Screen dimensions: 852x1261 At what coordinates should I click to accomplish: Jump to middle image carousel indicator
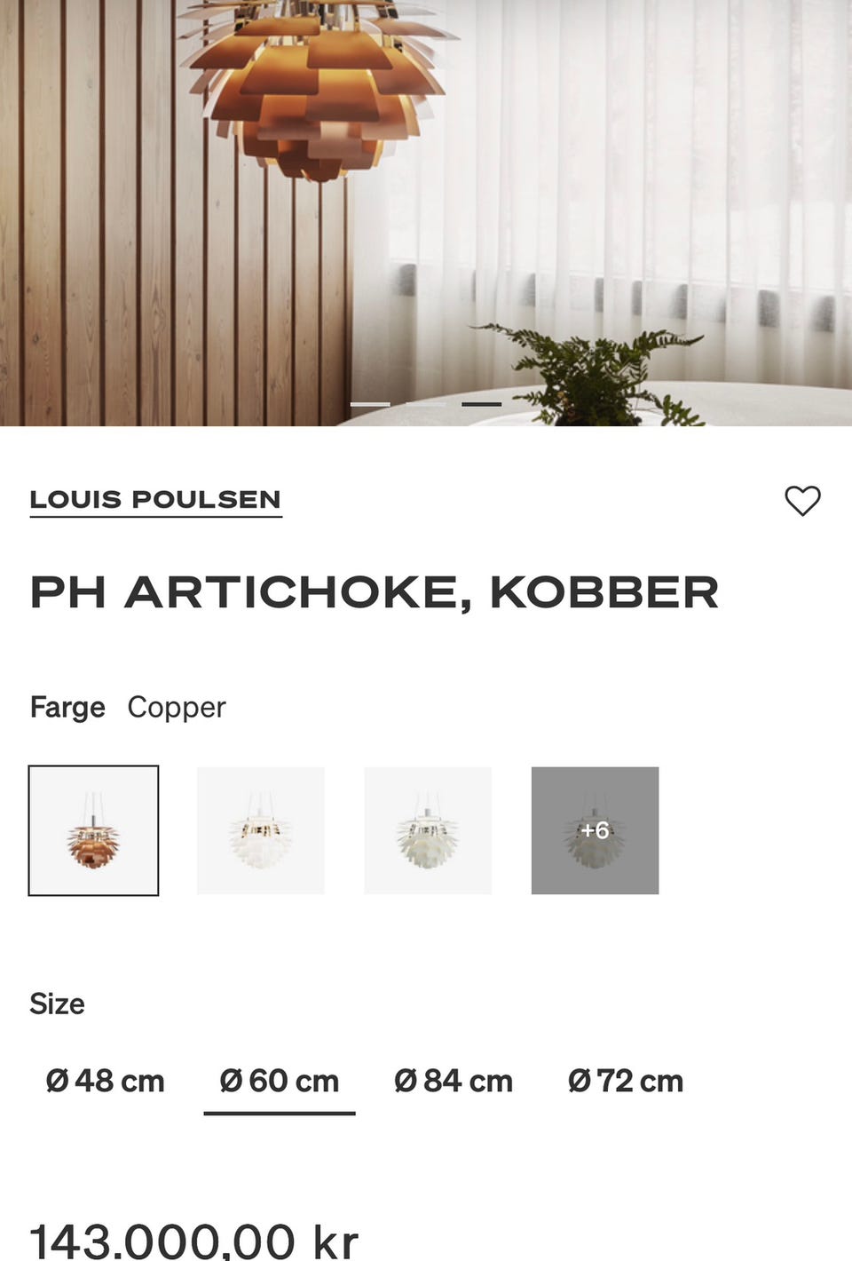pos(426,404)
